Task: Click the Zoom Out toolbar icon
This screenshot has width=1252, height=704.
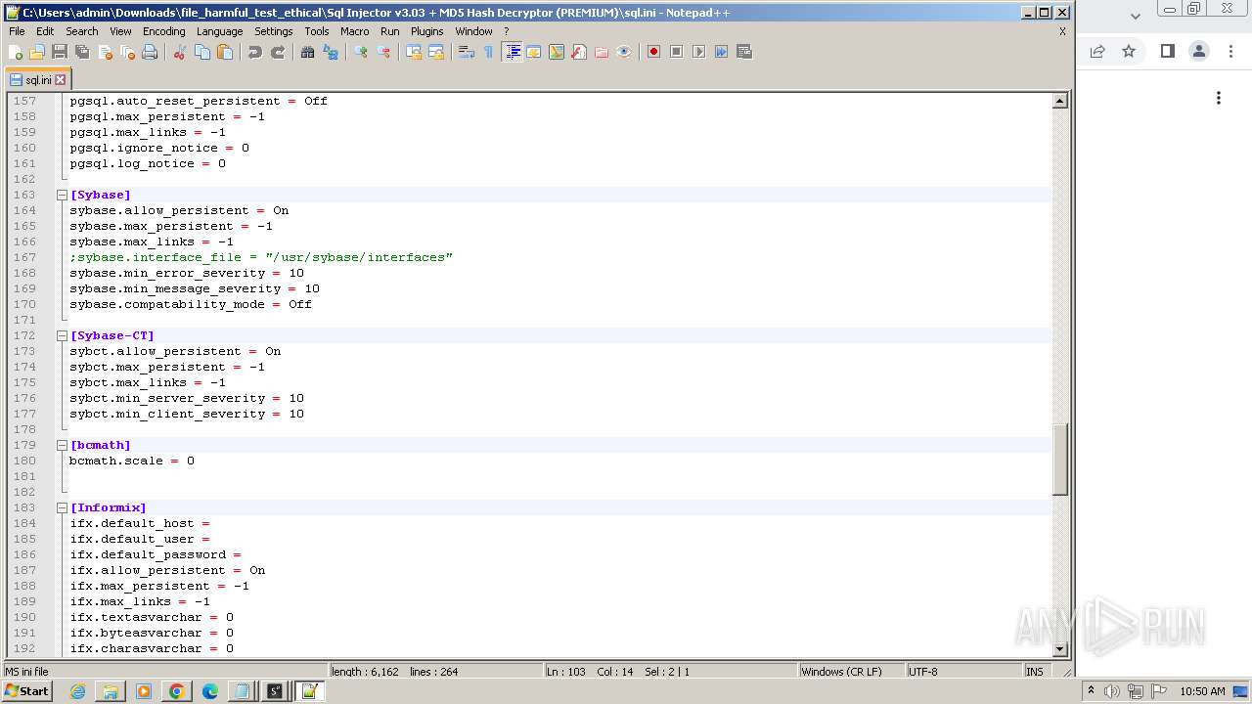Action: pos(383,52)
